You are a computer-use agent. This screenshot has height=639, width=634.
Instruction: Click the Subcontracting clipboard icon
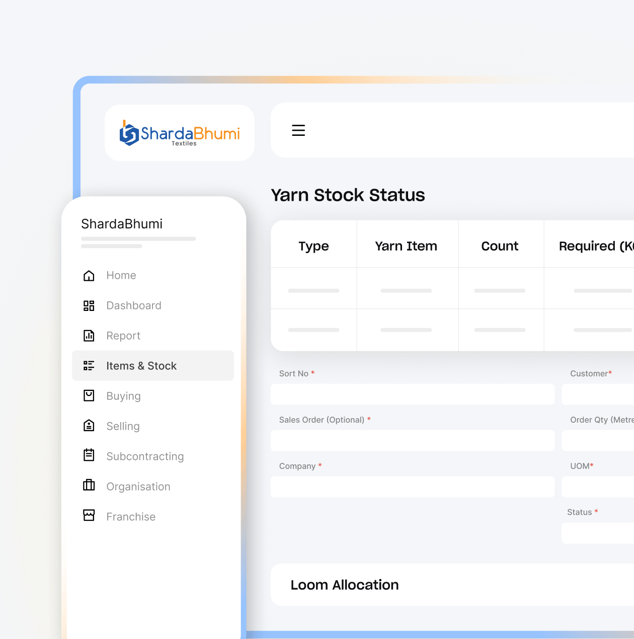pos(89,455)
